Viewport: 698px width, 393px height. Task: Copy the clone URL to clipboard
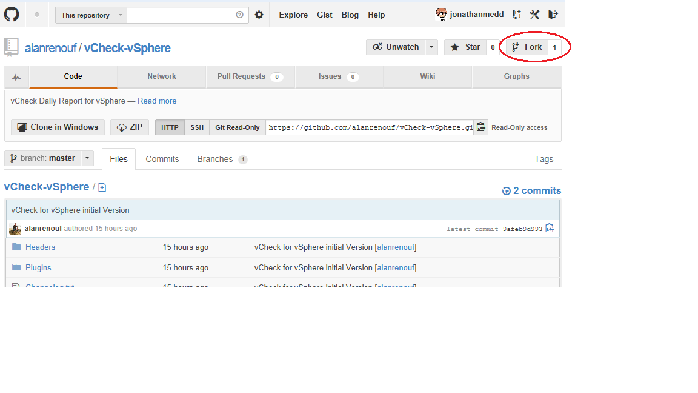click(x=480, y=127)
